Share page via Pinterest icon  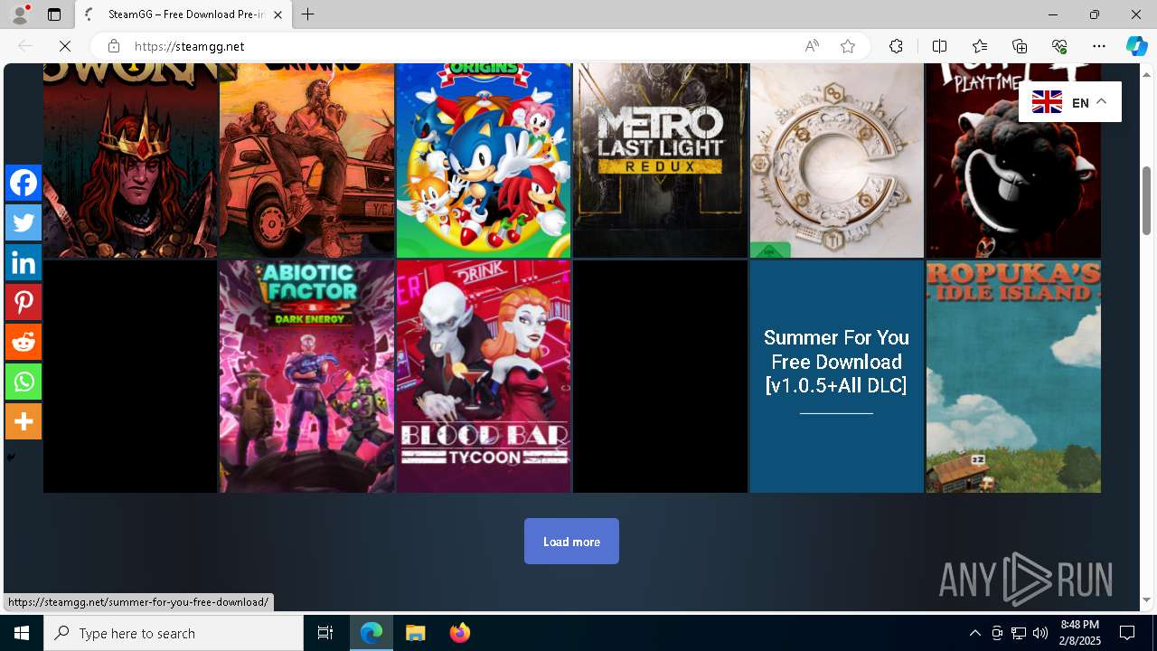click(x=24, y=302)
